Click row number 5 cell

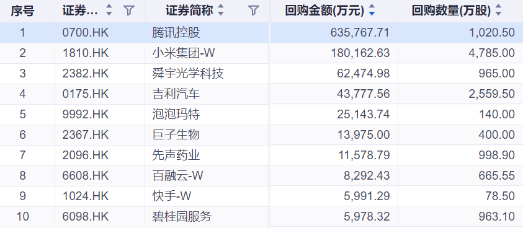(x=23, y=115)
